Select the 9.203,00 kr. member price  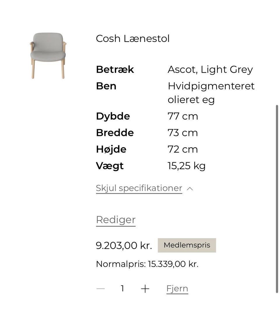[x=124, y=245]
